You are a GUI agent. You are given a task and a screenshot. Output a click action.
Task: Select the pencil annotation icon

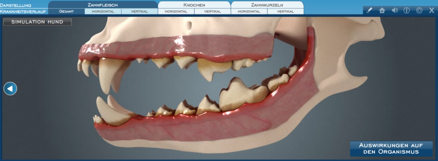(370, 10)
